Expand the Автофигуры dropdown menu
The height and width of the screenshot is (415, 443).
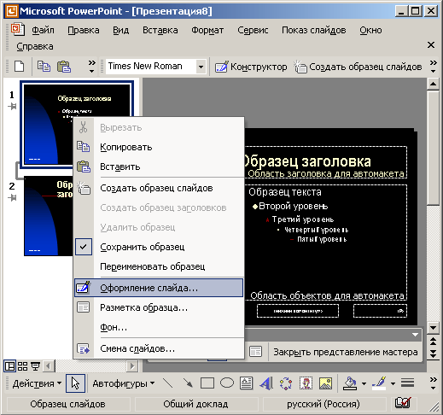123,383
